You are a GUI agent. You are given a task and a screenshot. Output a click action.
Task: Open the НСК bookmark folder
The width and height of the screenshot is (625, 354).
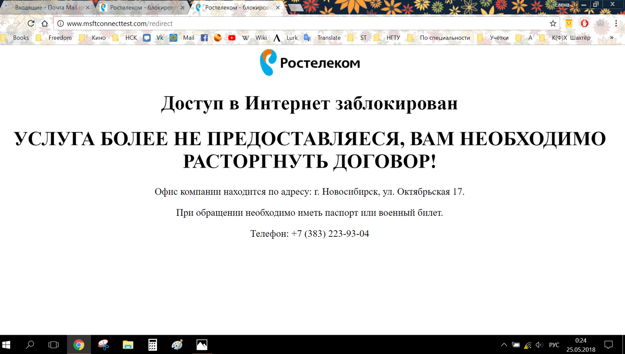tap(125, 38)
